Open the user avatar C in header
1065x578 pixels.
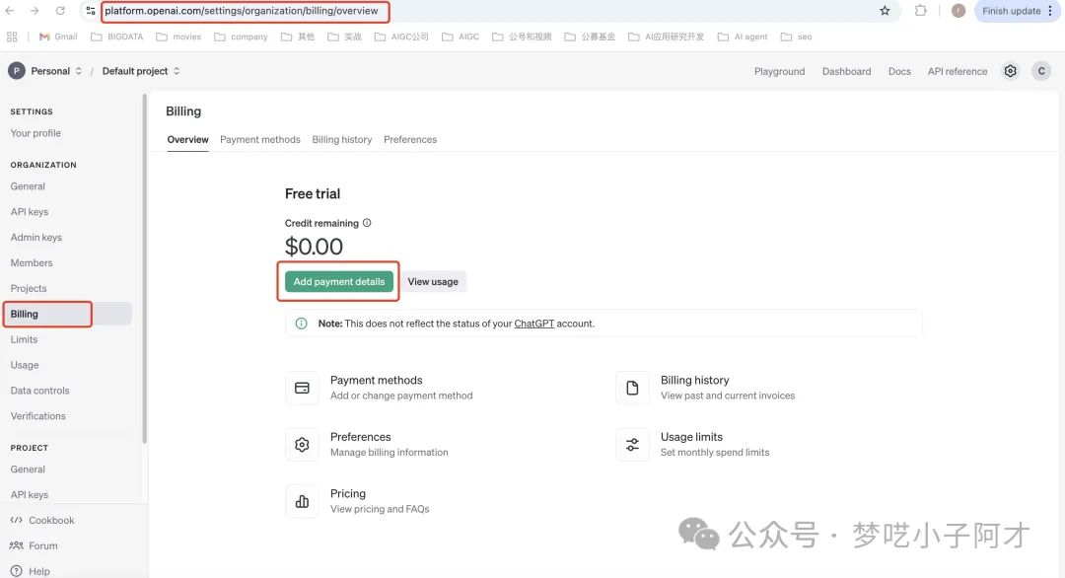(x=1041, y=71)
